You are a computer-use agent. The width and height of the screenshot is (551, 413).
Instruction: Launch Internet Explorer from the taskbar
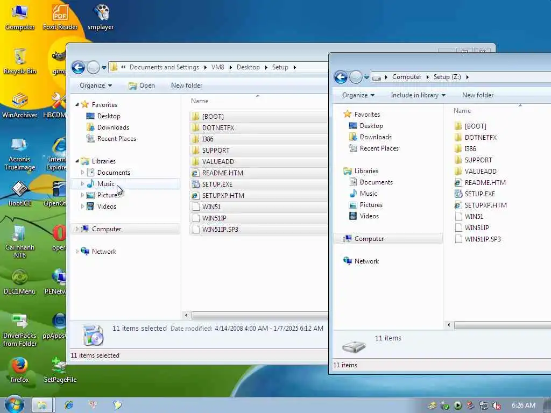pyautogui.click(x=68, y=405)
